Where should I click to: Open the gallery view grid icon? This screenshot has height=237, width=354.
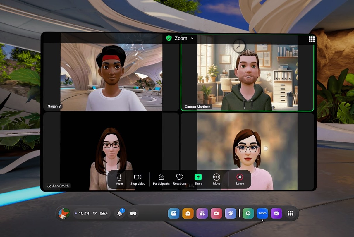[x=312, y=39]
